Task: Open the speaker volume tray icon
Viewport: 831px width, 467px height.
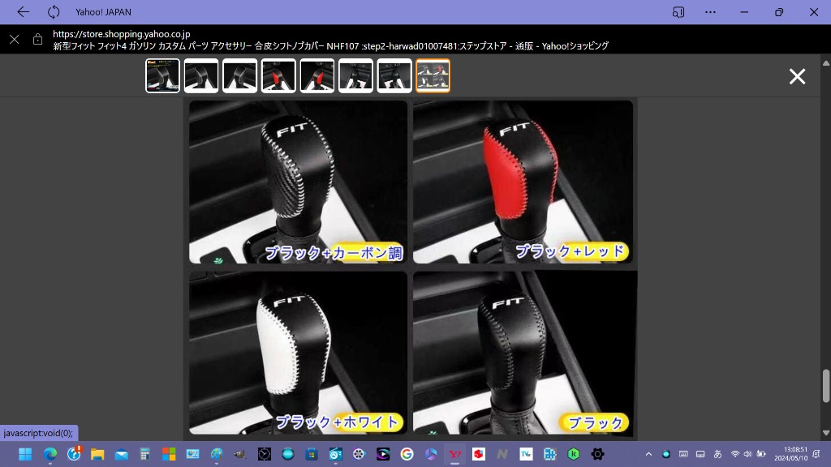Action: (x=747, y=454)
